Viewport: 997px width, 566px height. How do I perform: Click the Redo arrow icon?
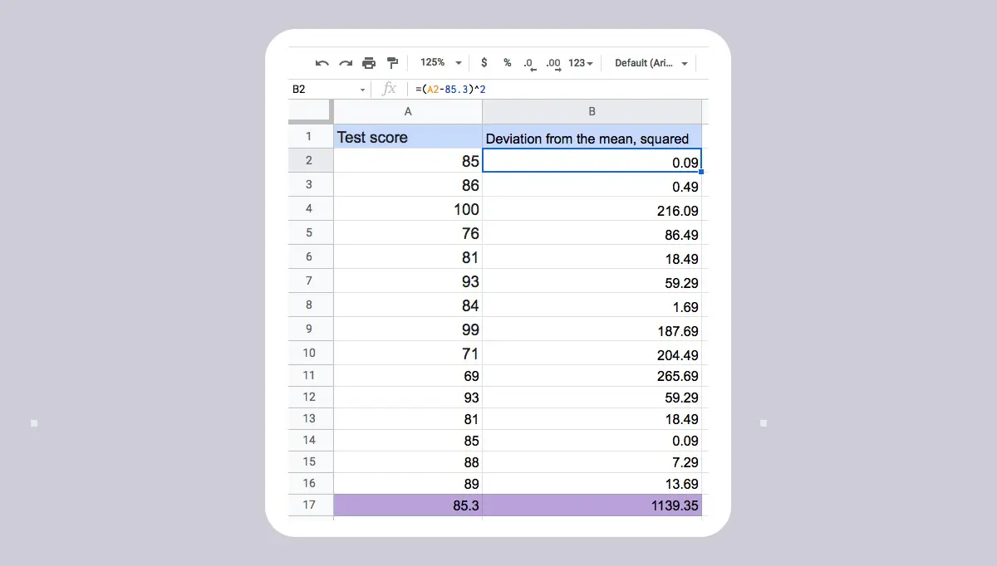click(x=346, y=62)
